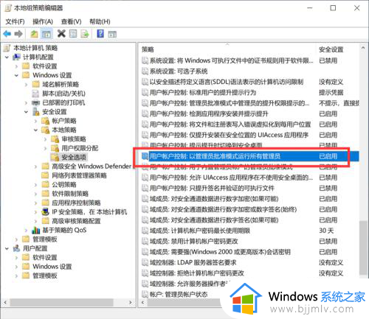Image resolution: width=369 pixels, height=319 pixels.
Task: Open the 查看(V) menu
Action: point(71,21)
